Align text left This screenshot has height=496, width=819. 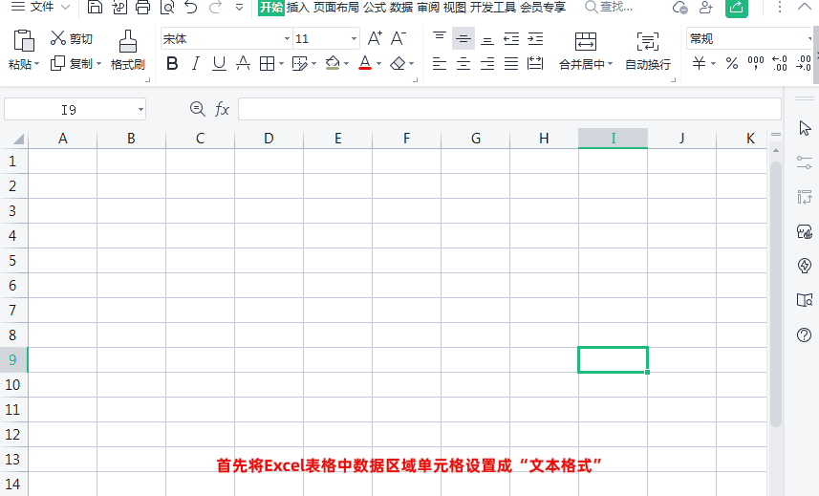coord(440,64)
